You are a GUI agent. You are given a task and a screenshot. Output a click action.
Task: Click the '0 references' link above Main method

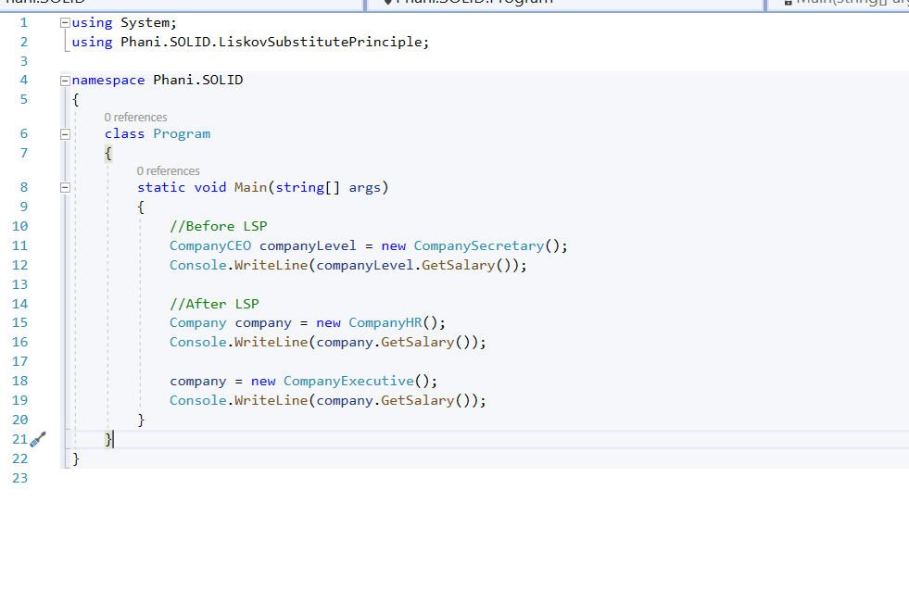pos(168,171)
